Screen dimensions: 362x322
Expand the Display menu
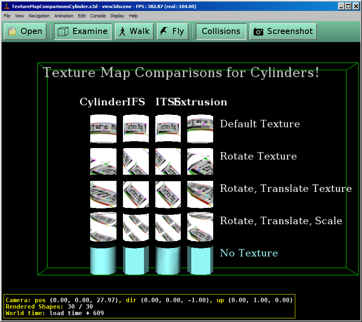(117, 16)
